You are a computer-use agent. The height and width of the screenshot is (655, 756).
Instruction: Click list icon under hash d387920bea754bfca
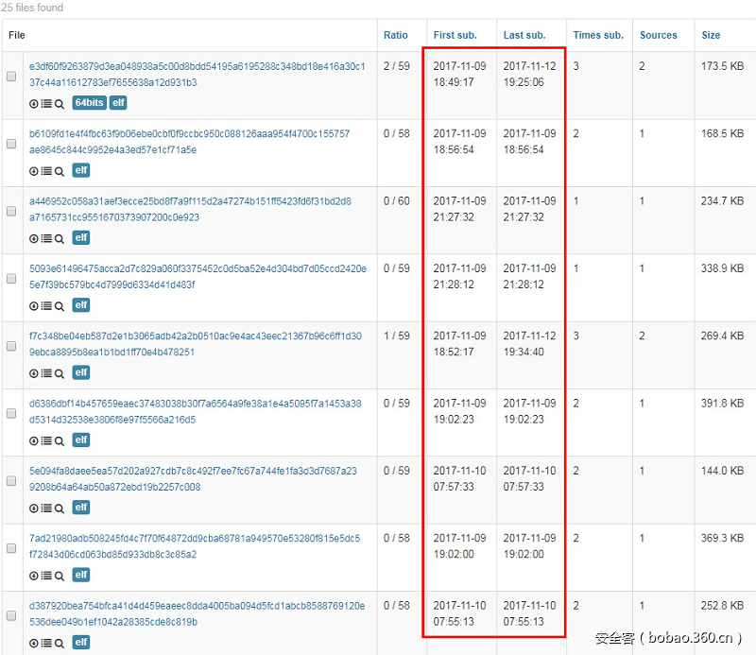tap(46, 643)
